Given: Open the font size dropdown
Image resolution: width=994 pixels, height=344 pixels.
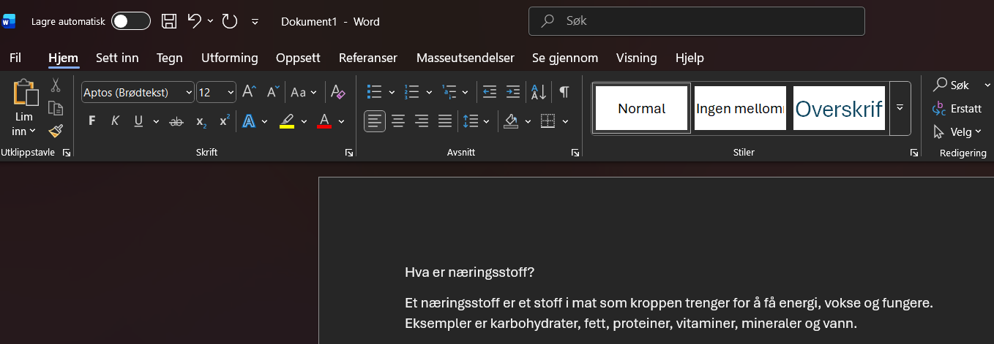Looking at the screenshot, I should (x=231, y=92).
